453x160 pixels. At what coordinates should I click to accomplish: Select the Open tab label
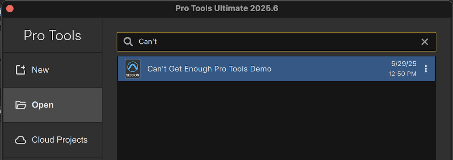click(x=43, y=105)
